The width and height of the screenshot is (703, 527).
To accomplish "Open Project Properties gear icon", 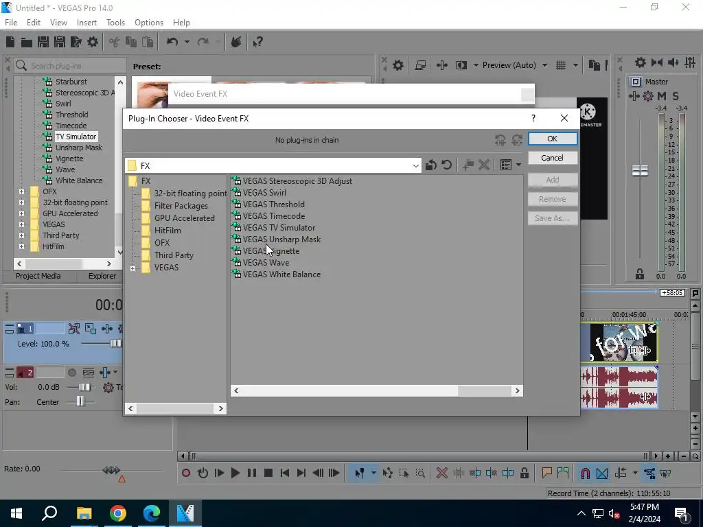I will (93, 42).
